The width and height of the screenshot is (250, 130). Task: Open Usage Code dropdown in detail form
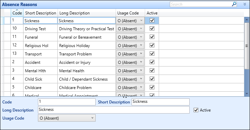[67, 118]
